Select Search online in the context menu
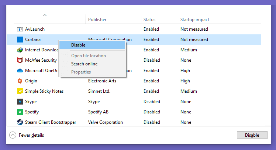The image size is (276, 150). [92, 64]
